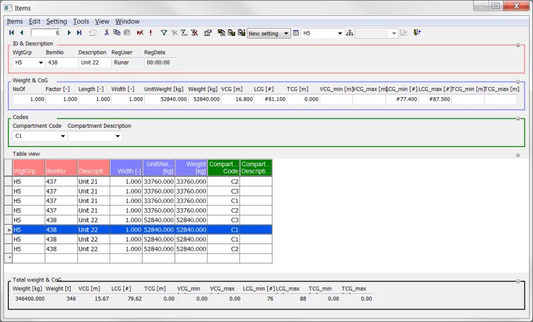533x322 pixels.
Task: Open the Edit menu
Action: click(35, 21)
